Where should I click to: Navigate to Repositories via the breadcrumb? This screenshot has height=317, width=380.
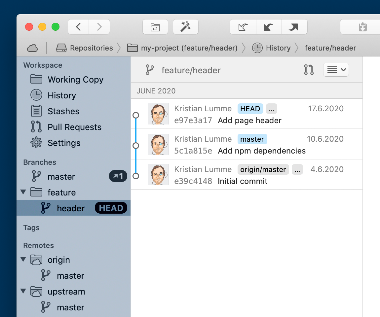[91, 48]
